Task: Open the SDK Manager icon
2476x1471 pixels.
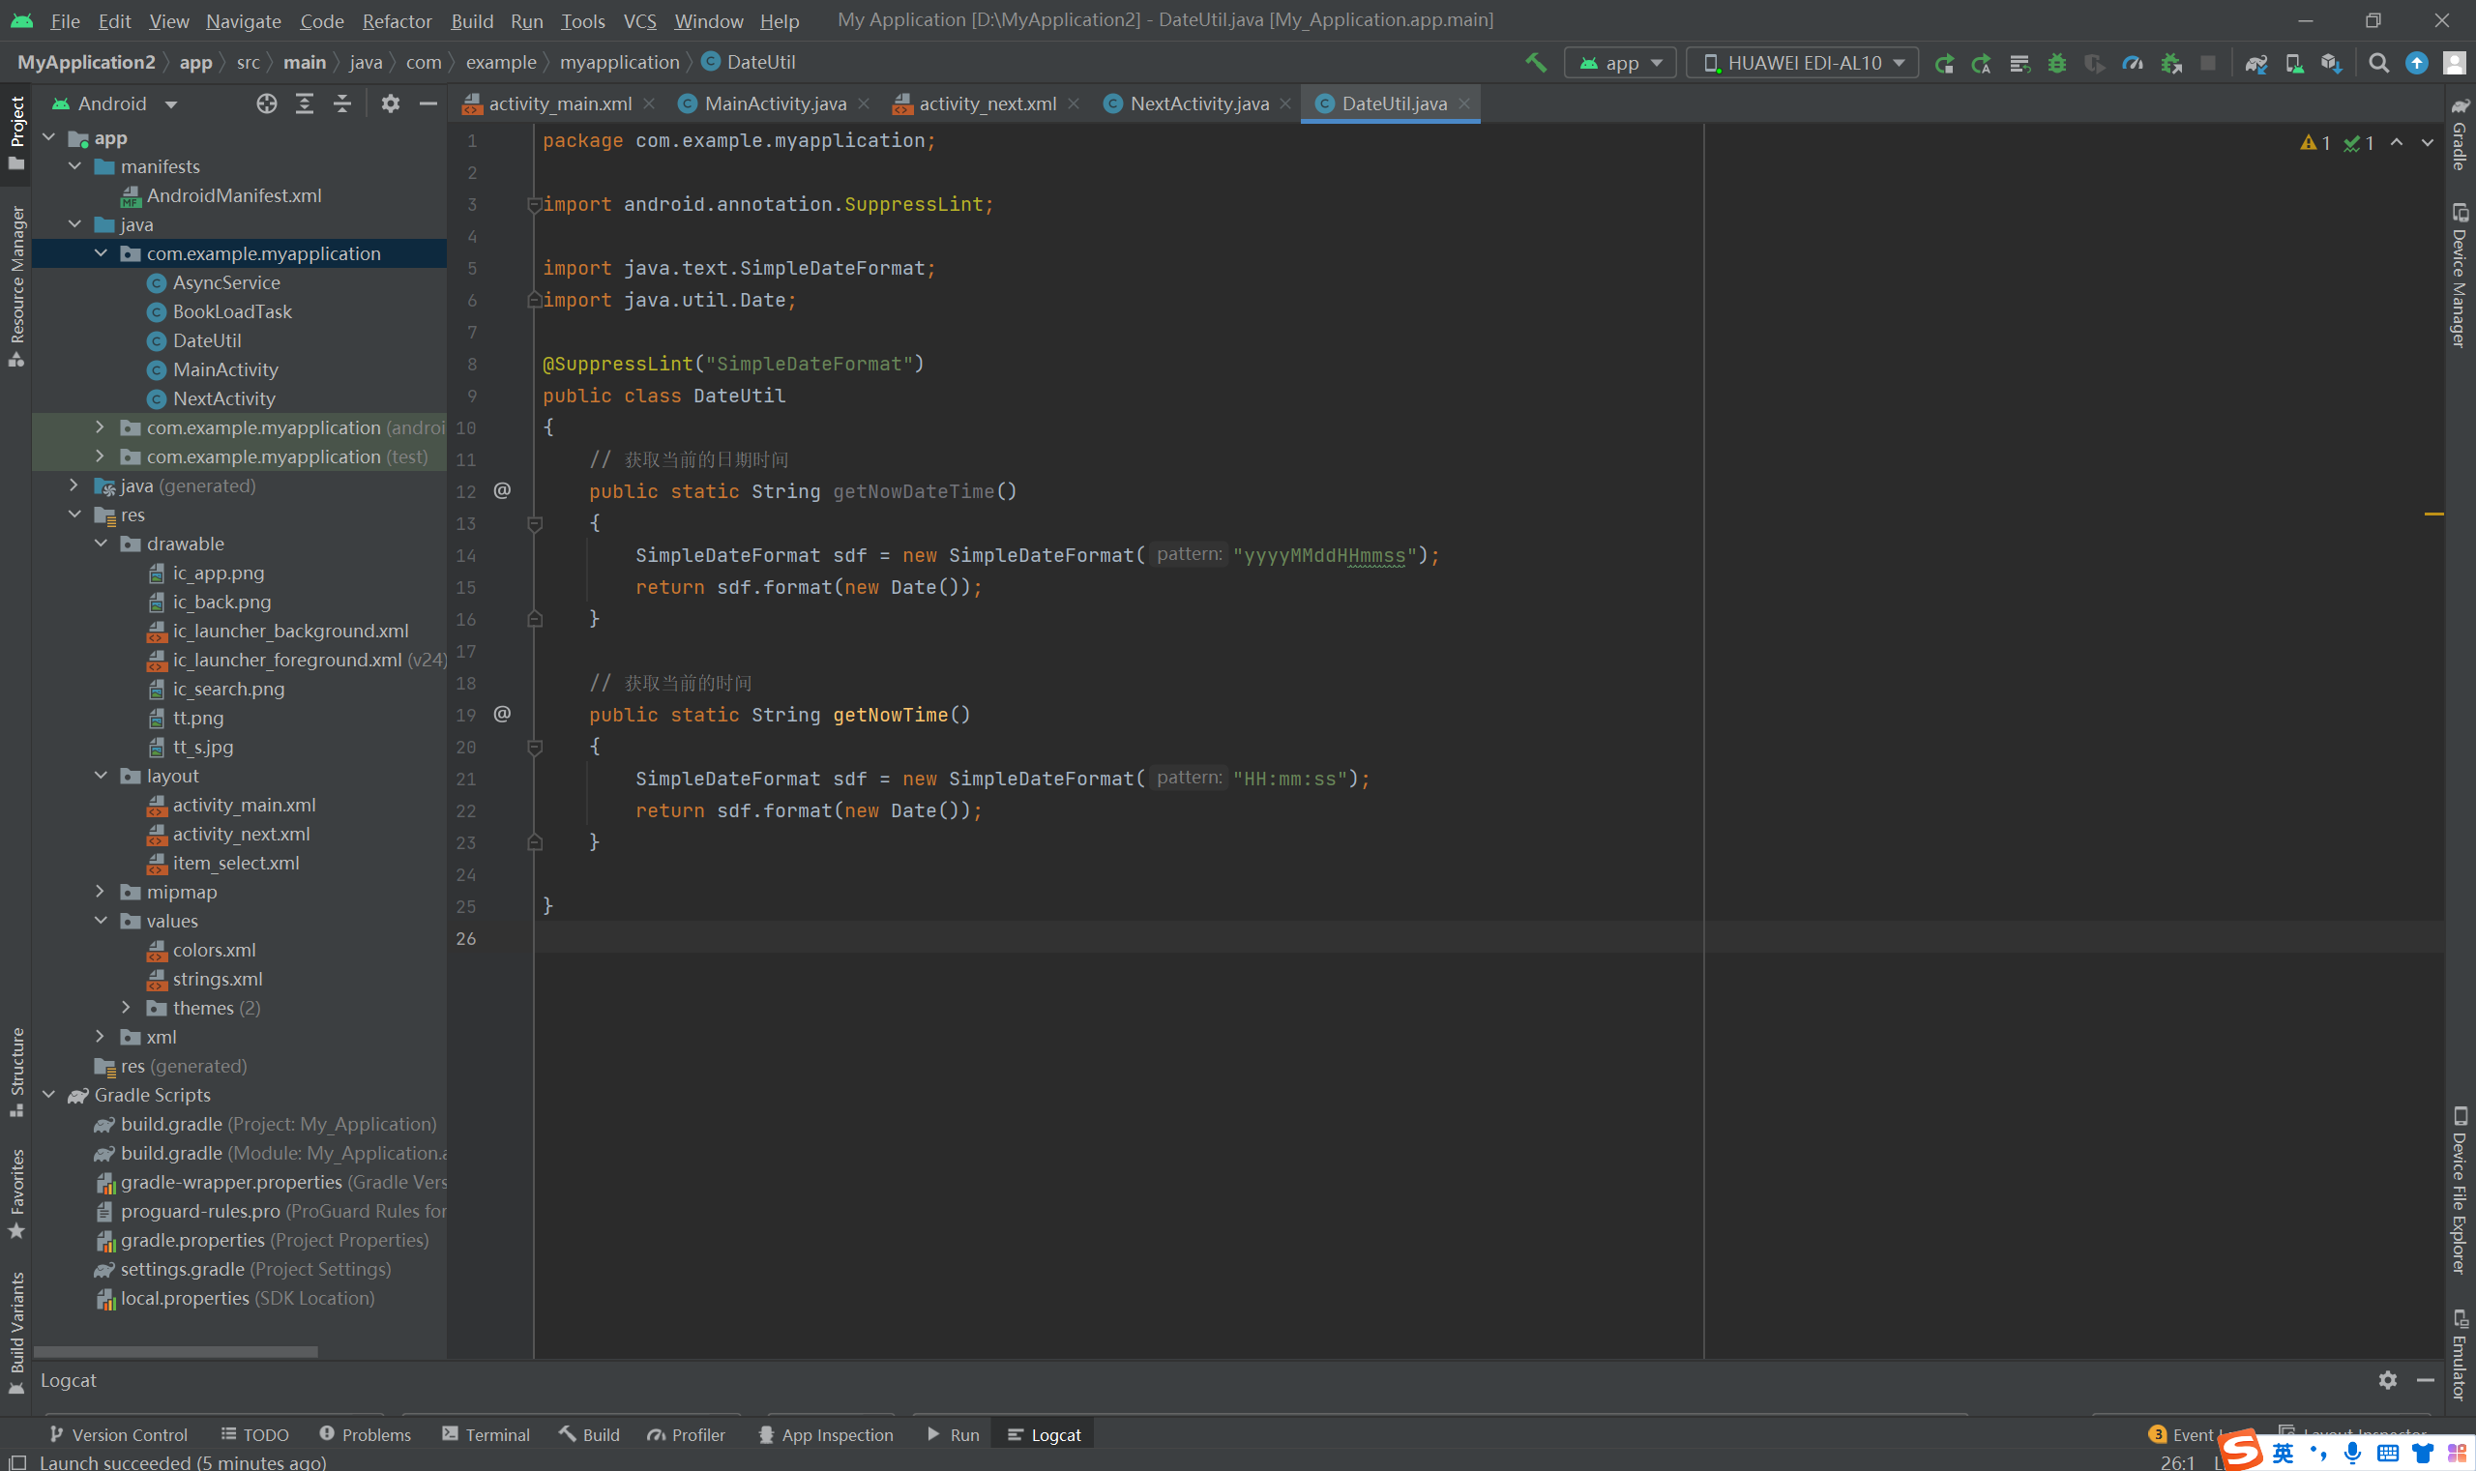Action: [2330, 63]
